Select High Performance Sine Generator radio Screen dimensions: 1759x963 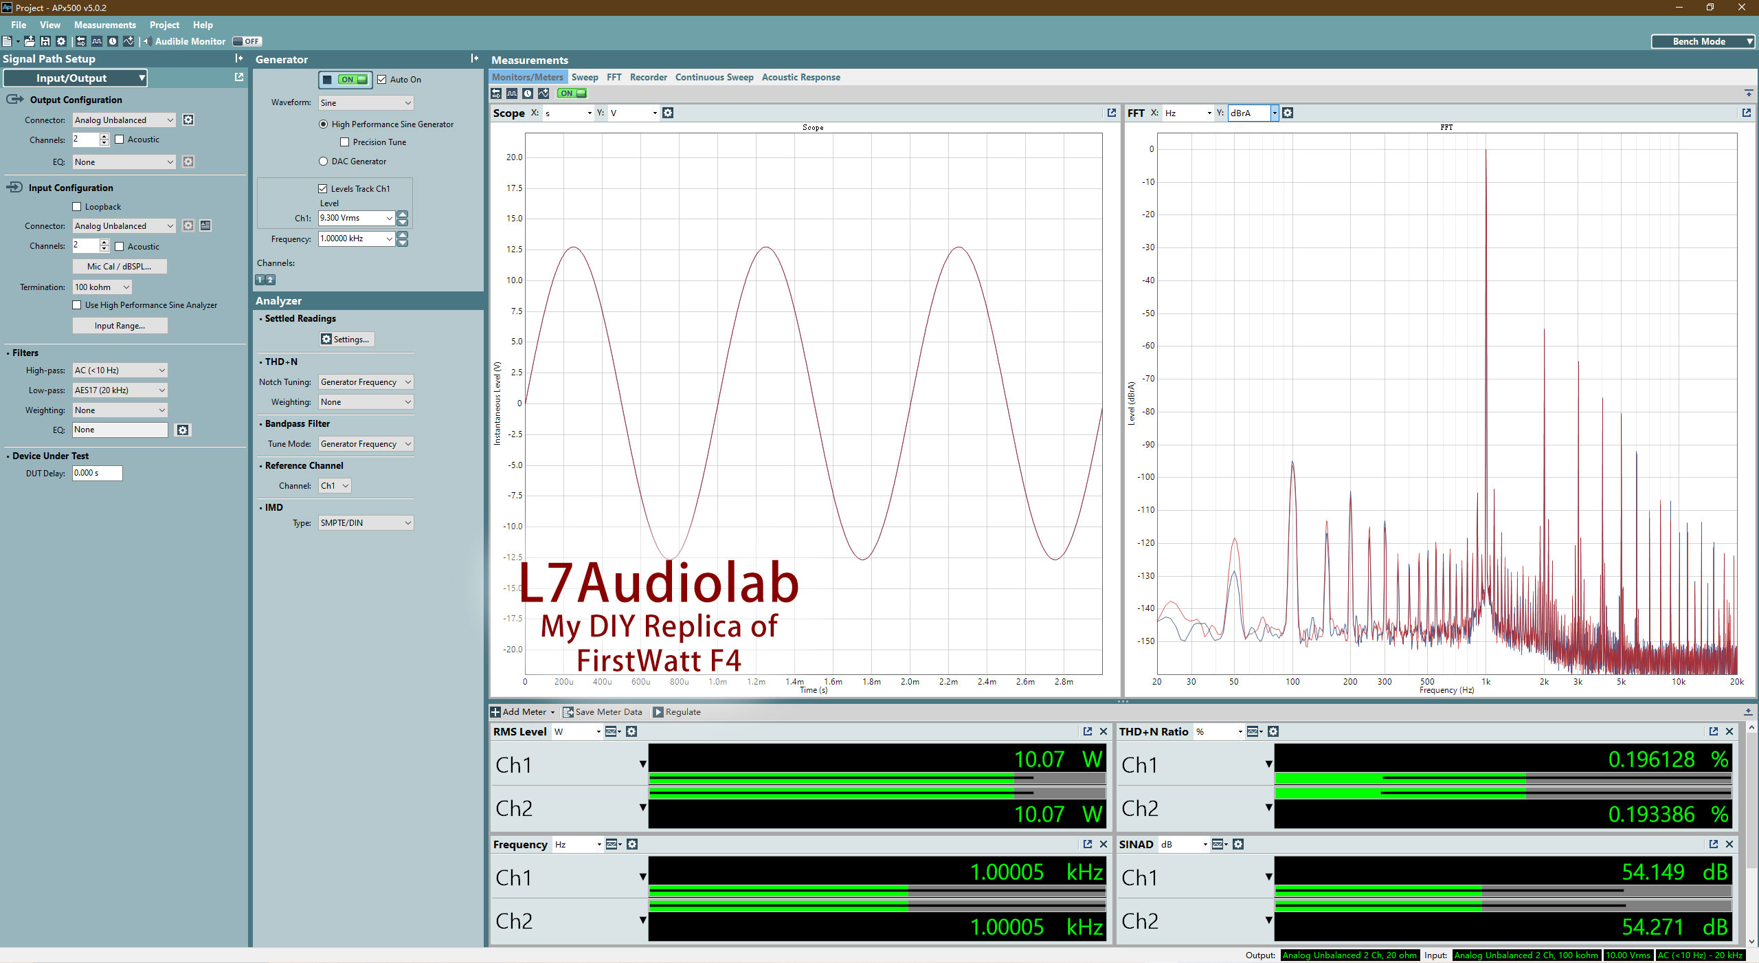click(323, 124)
